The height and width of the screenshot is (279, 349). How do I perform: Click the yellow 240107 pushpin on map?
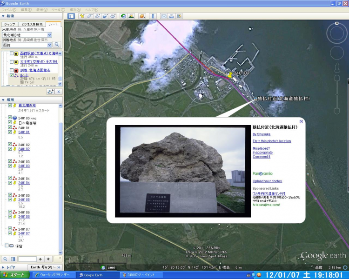point(230,75)
